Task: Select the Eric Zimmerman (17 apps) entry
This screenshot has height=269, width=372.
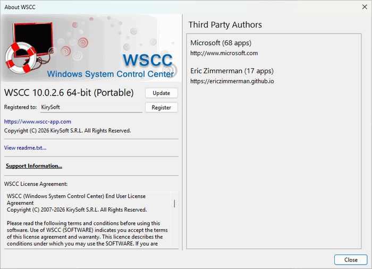Action: 232,71
